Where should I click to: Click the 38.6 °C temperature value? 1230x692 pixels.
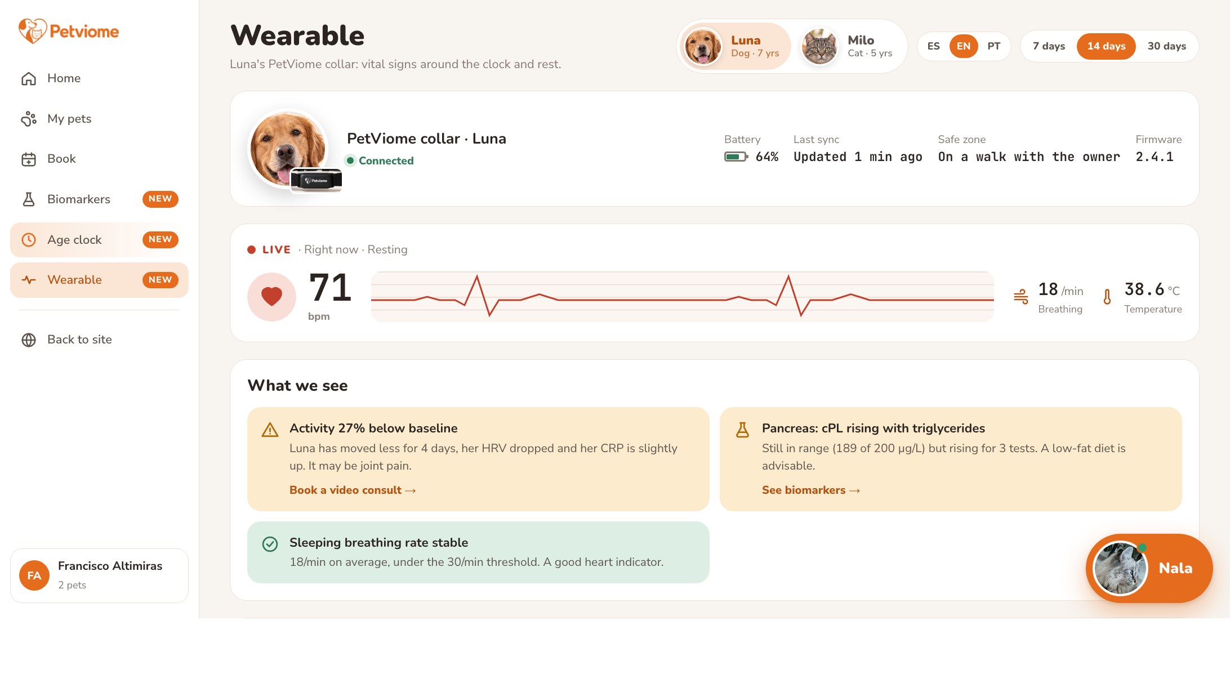[1152, 289]
